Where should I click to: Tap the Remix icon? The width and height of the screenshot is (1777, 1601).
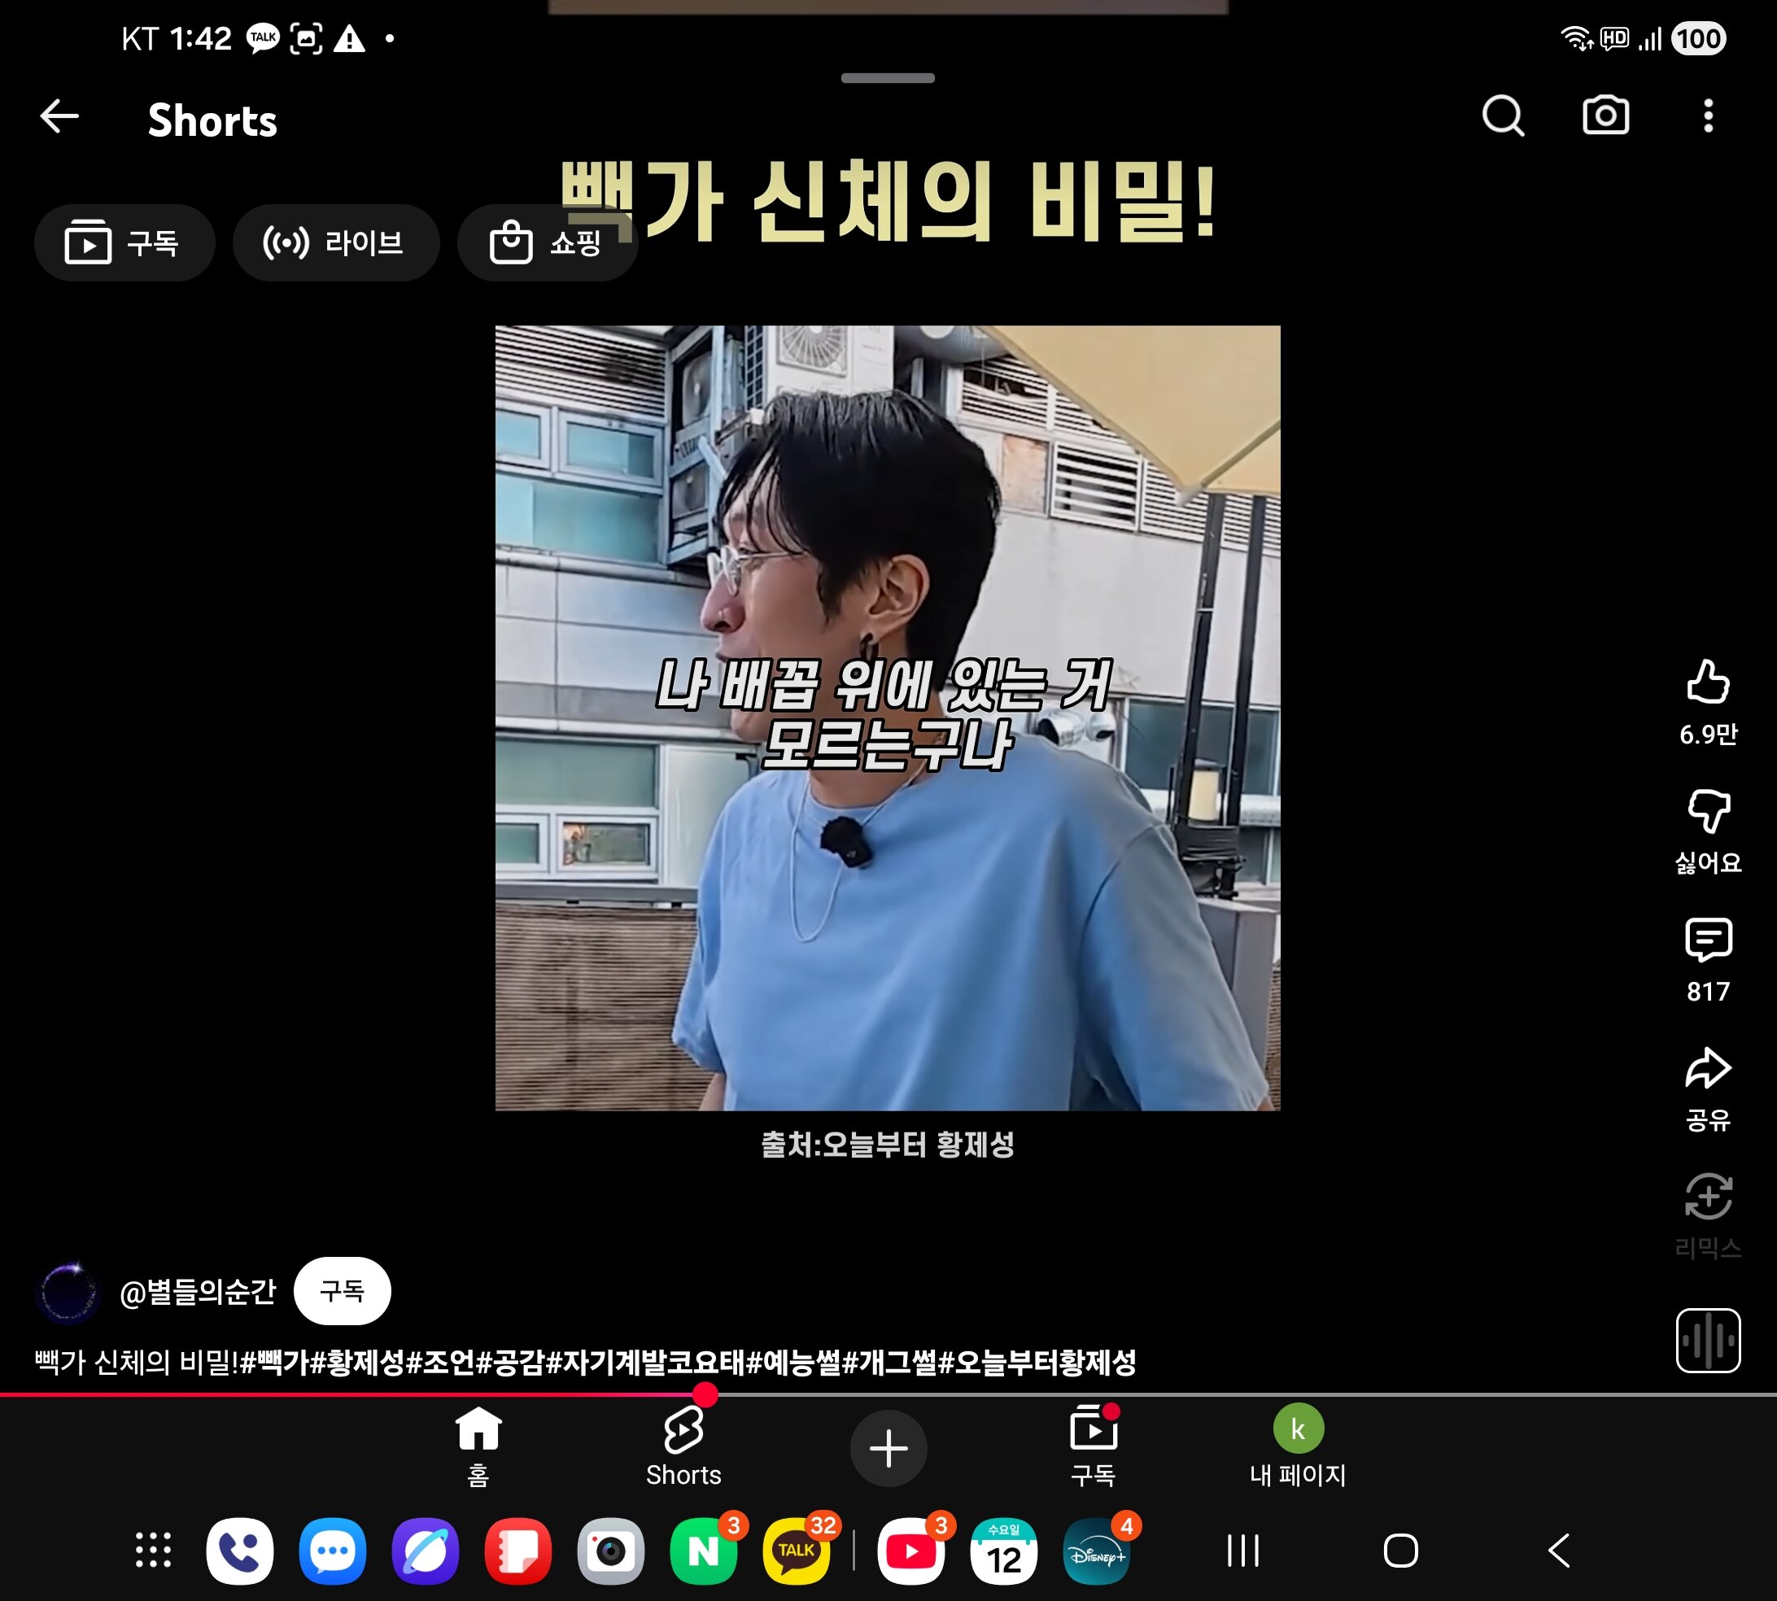point(1708,1198)
